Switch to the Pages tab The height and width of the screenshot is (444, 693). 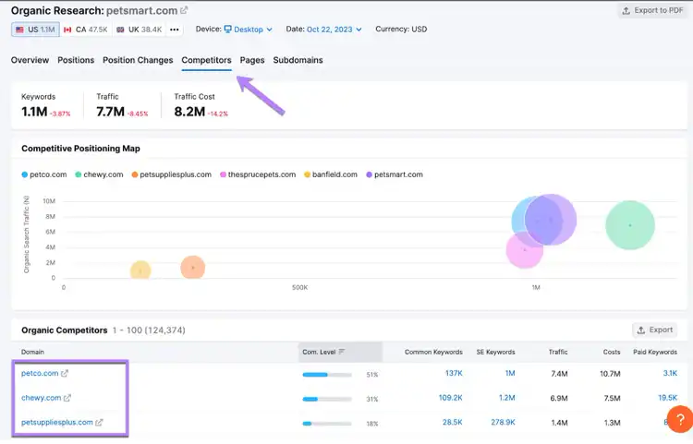[252, 60]
